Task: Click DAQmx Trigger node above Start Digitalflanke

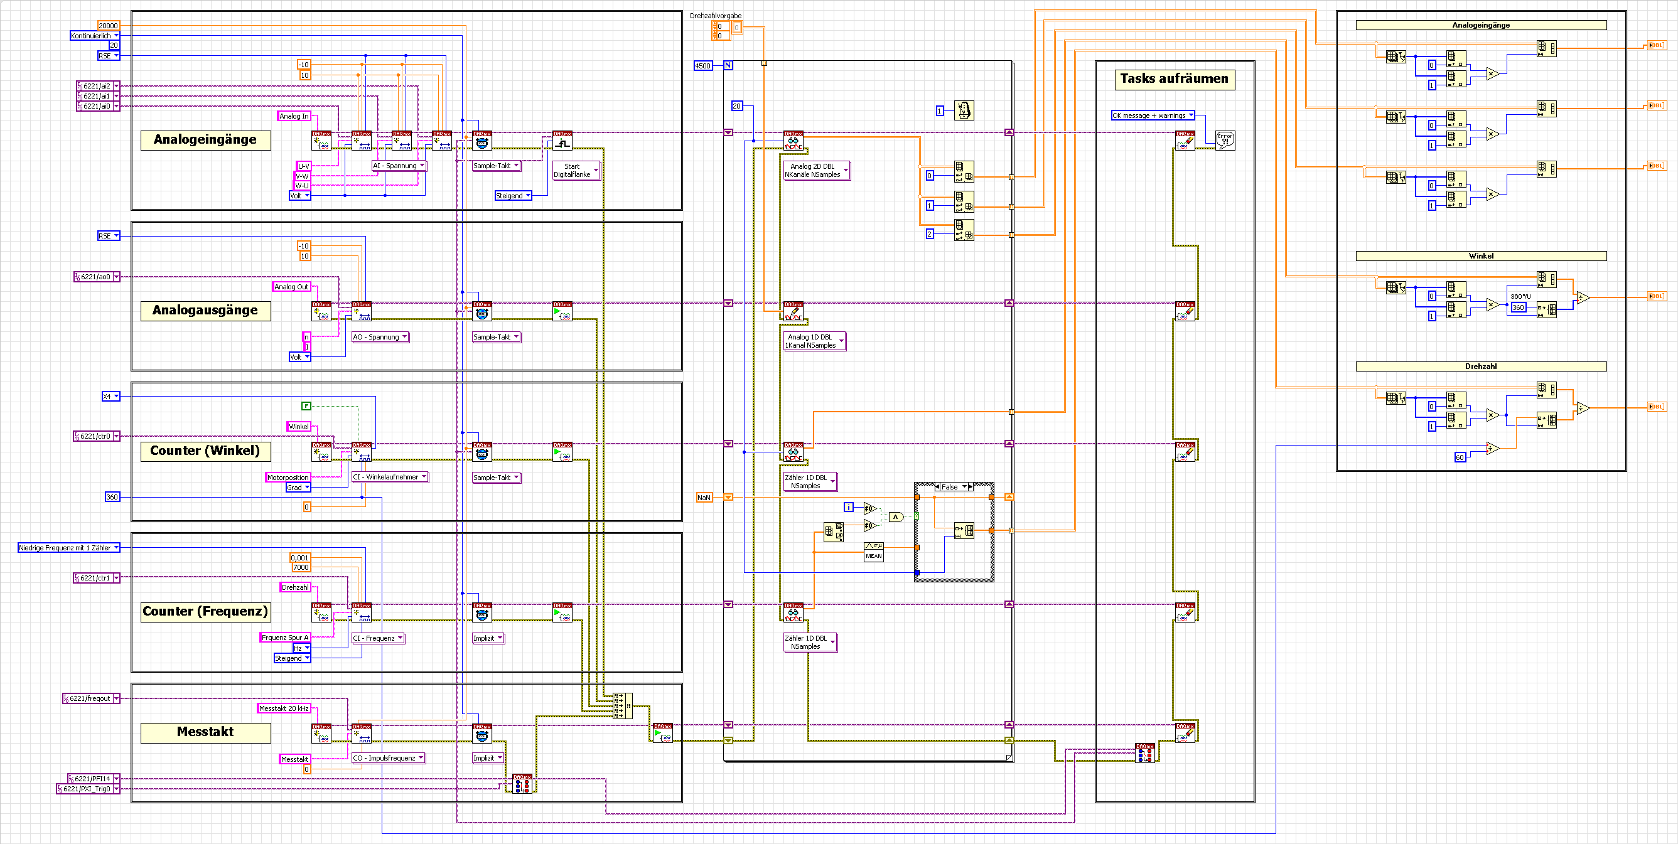Action: pyautogui.click(x=562, y=140)
